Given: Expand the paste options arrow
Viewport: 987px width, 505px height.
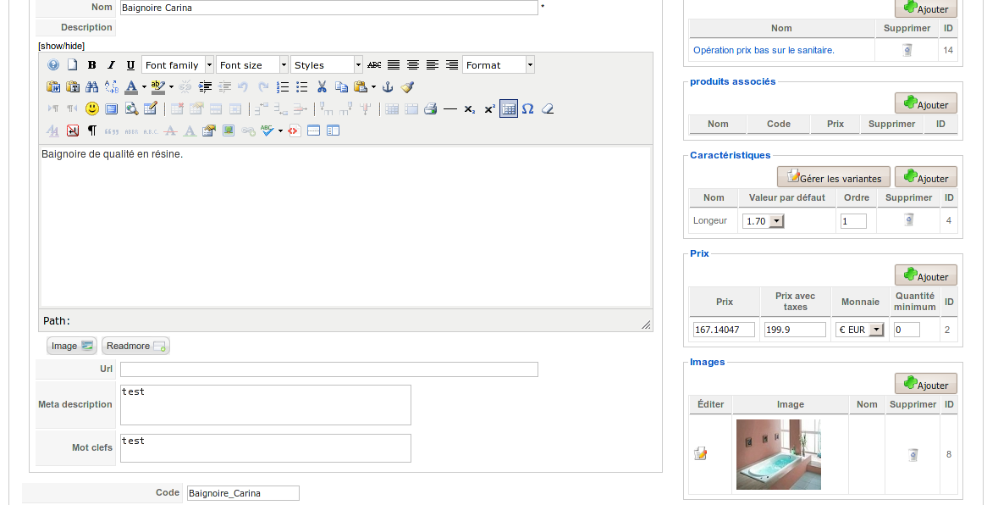Looking at the screenshot, I should tap(373, 87).
